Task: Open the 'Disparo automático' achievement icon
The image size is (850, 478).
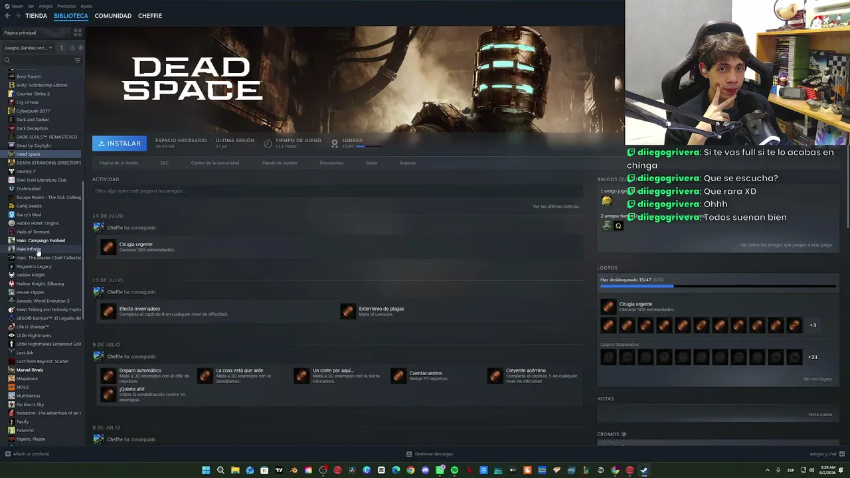Action: [108, 376]
